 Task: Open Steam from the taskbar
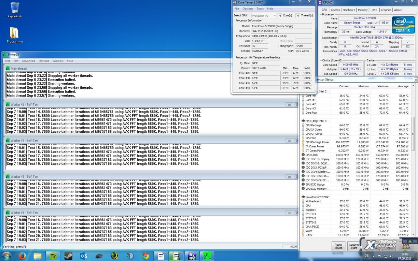coord(68,256)
